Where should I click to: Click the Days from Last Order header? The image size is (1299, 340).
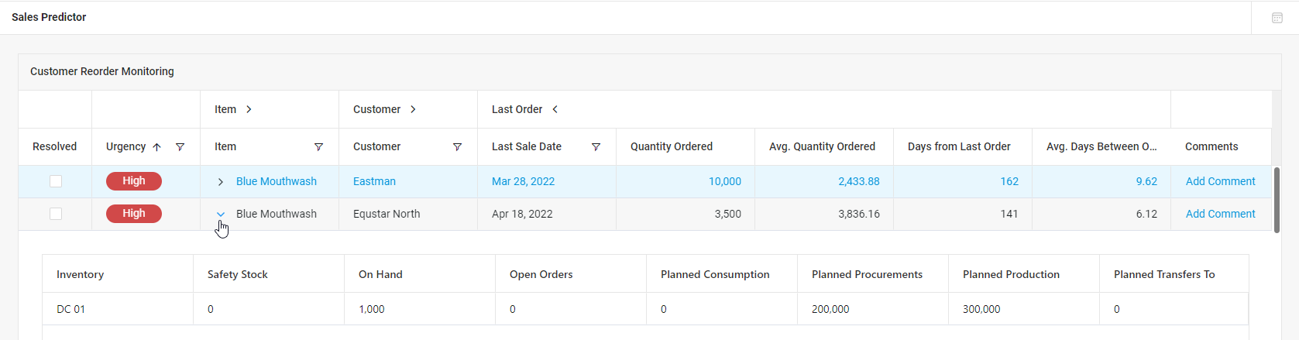959,146
